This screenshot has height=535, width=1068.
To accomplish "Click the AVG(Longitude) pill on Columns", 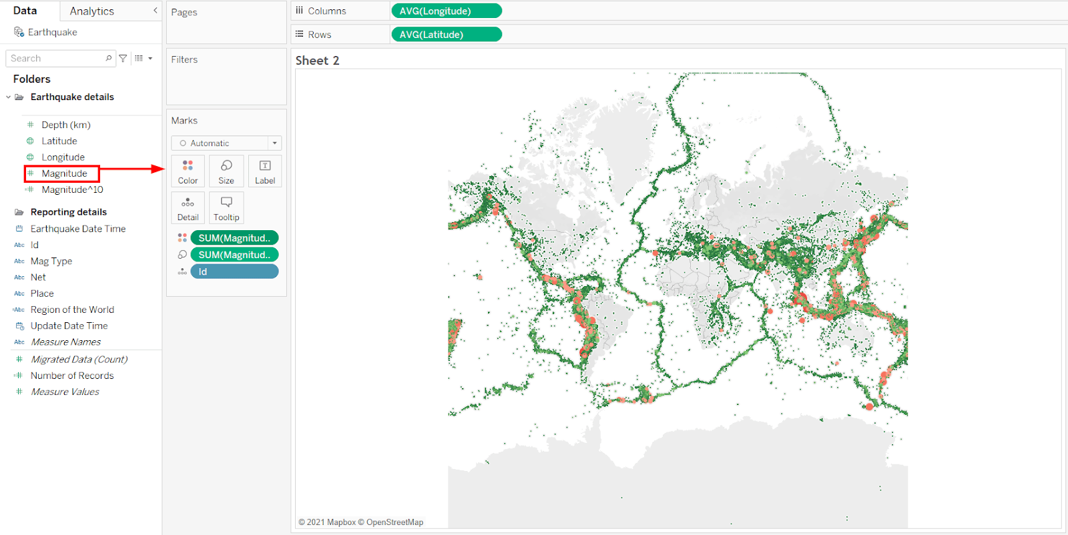I will pyautogui.click(x=446, y=11).
